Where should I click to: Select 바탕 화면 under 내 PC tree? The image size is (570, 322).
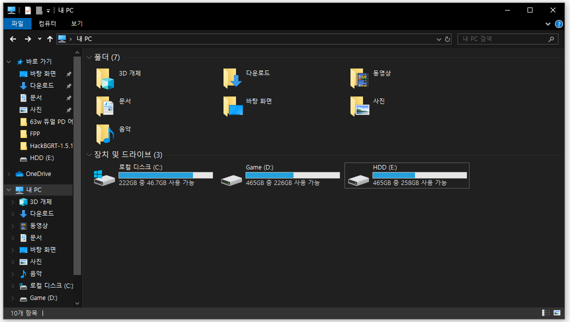43,249
